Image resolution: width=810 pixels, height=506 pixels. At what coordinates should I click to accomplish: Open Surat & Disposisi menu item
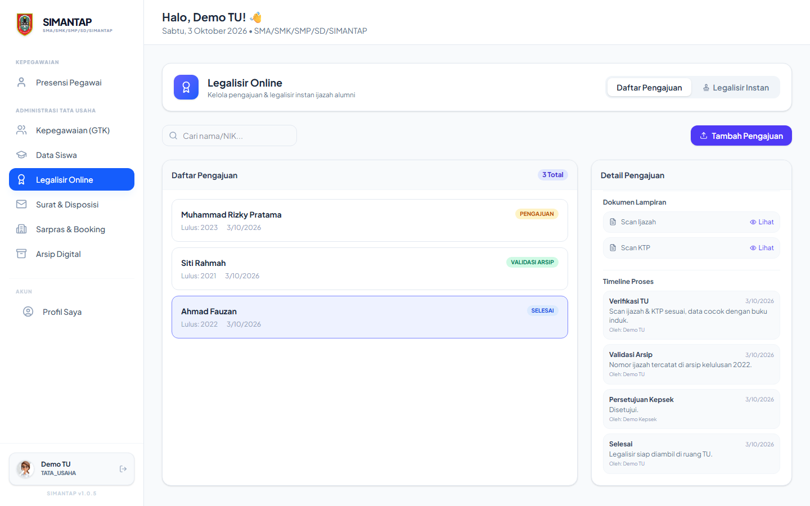click(71, 205)
